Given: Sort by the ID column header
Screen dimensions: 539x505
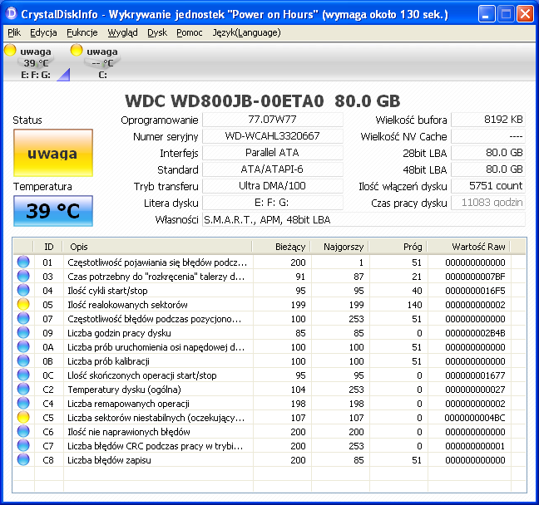Looking at the screenshot, I should coord(48,247).
